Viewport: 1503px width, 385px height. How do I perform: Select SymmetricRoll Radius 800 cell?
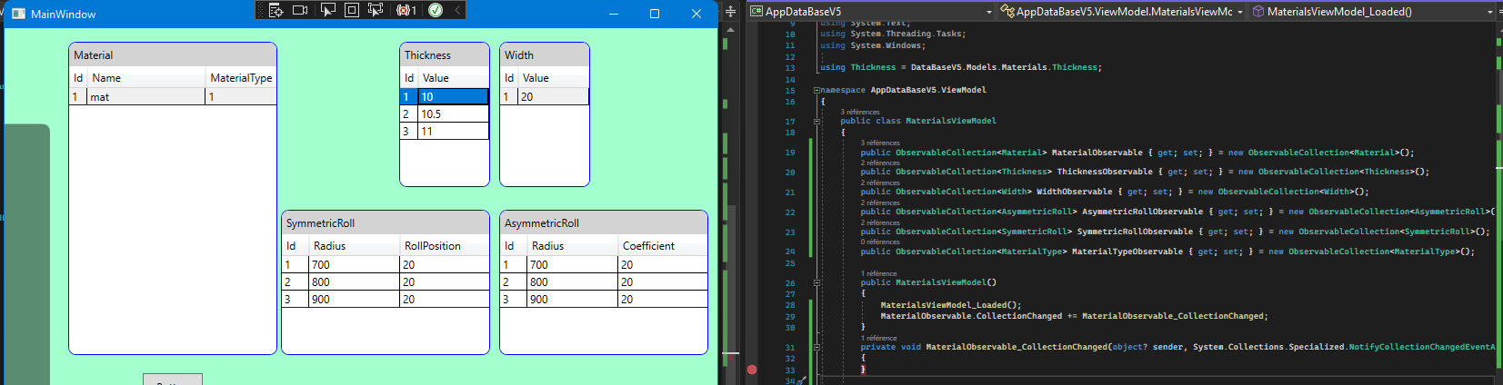coord(355,281)
